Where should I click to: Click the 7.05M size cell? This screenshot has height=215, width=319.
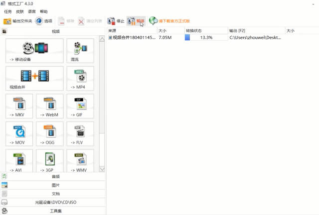(165, 37)
